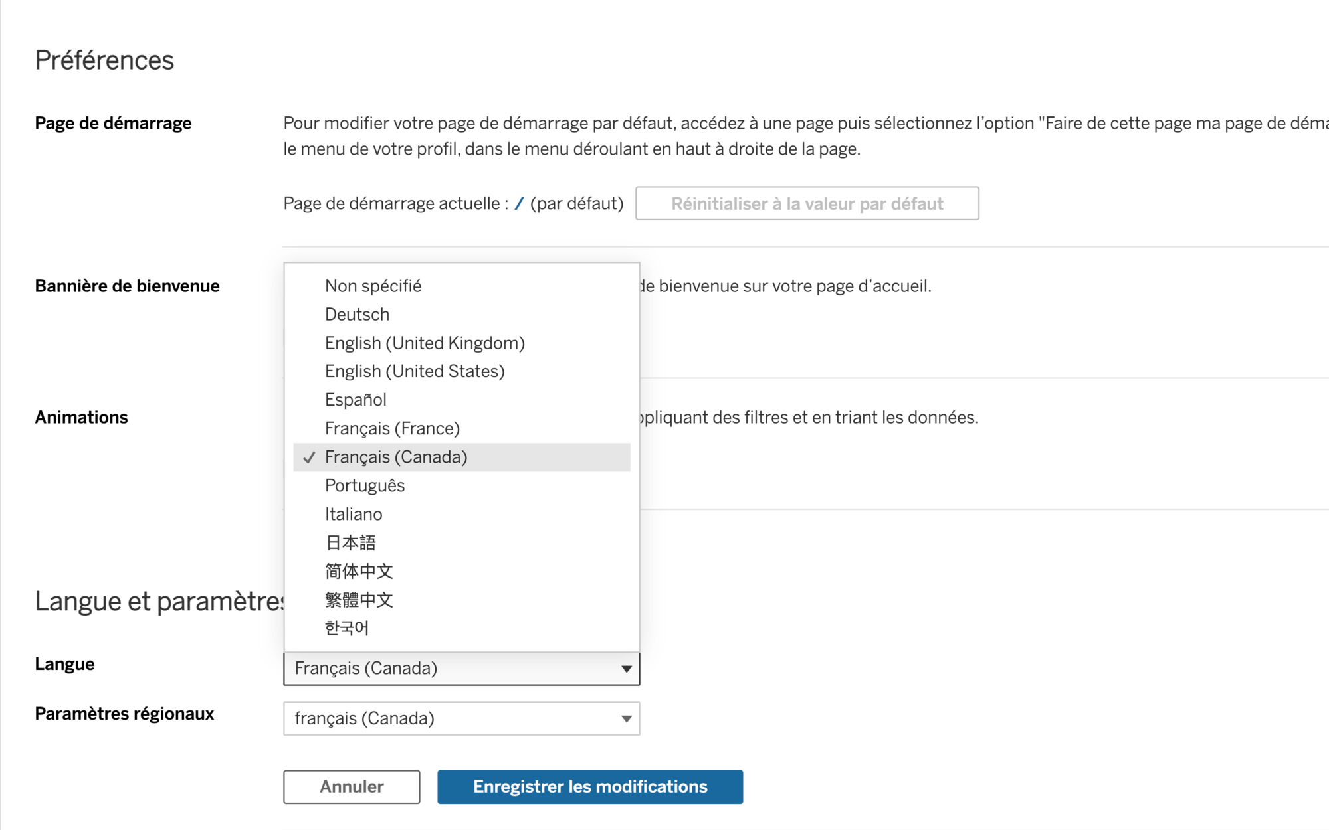This screenshot has height=830, width=1329.
Task: Select "Italiano" language option
Action: pyautogui.click(x=353, y=513)
